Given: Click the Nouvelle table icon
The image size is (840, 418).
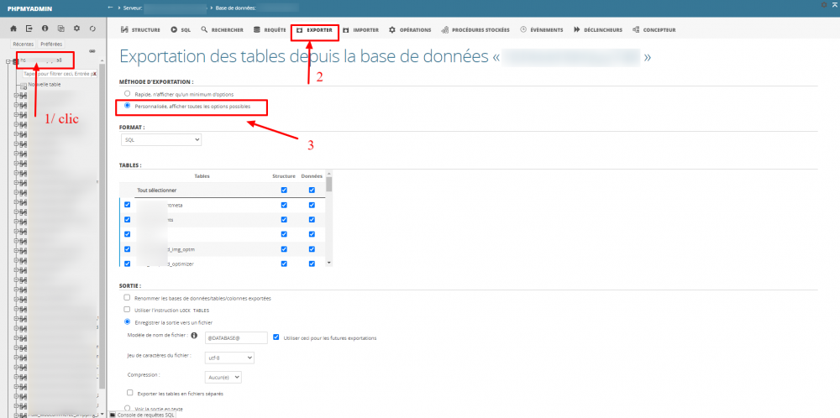Looking at the screenshot, I should (x=24, y=86).
